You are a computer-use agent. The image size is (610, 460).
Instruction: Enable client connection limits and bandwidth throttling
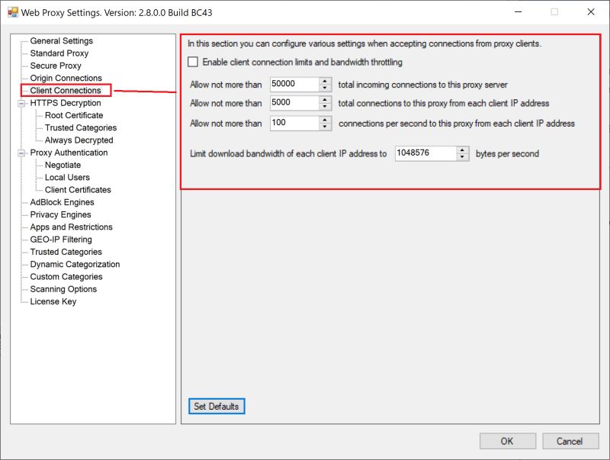pyautogui.click(x=193, y=61)
